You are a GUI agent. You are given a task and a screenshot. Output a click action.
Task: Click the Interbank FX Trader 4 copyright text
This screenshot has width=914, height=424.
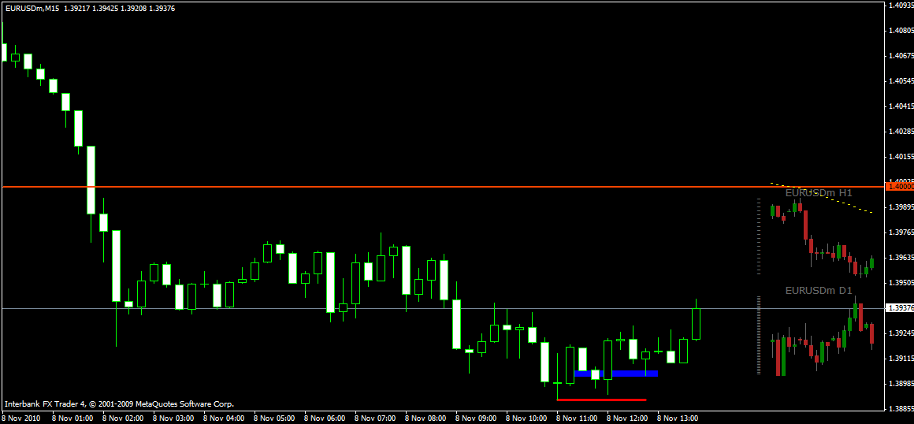click(x=120, y=404)
